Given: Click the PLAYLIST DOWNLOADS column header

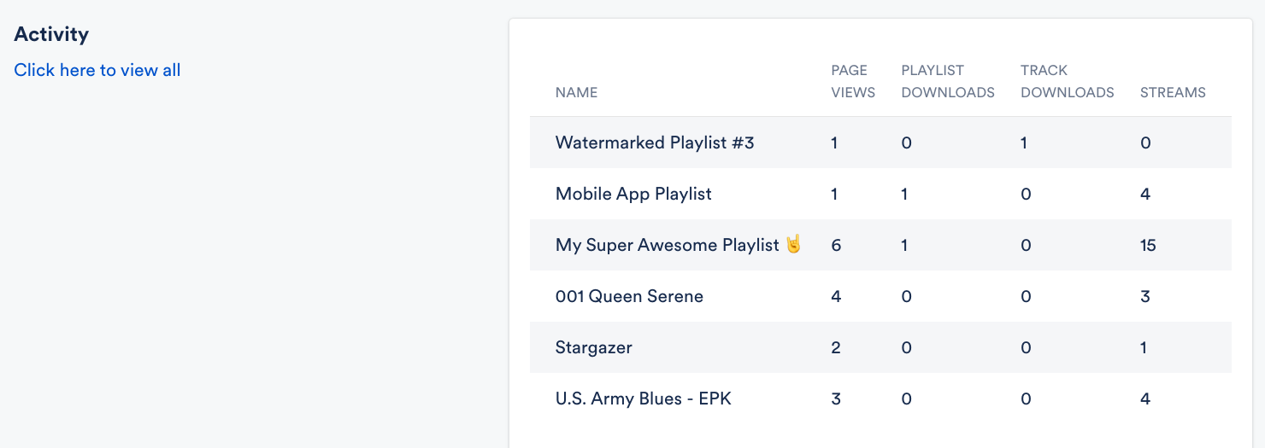Looking at the screenshot, I should (x=948, y=81).
